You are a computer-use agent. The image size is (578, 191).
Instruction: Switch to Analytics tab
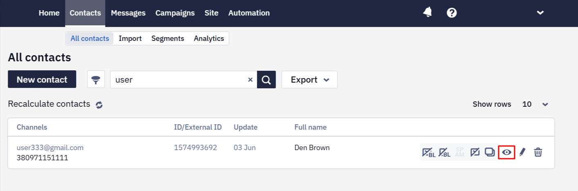tap(209, 38)
